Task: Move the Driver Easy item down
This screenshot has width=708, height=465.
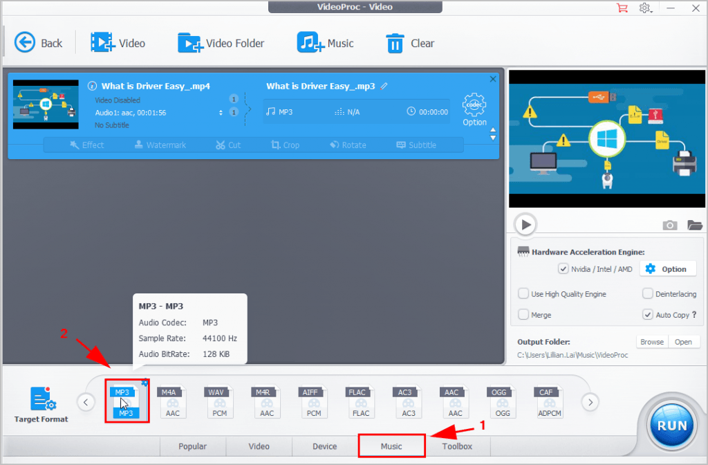Action: click(493, 138)
